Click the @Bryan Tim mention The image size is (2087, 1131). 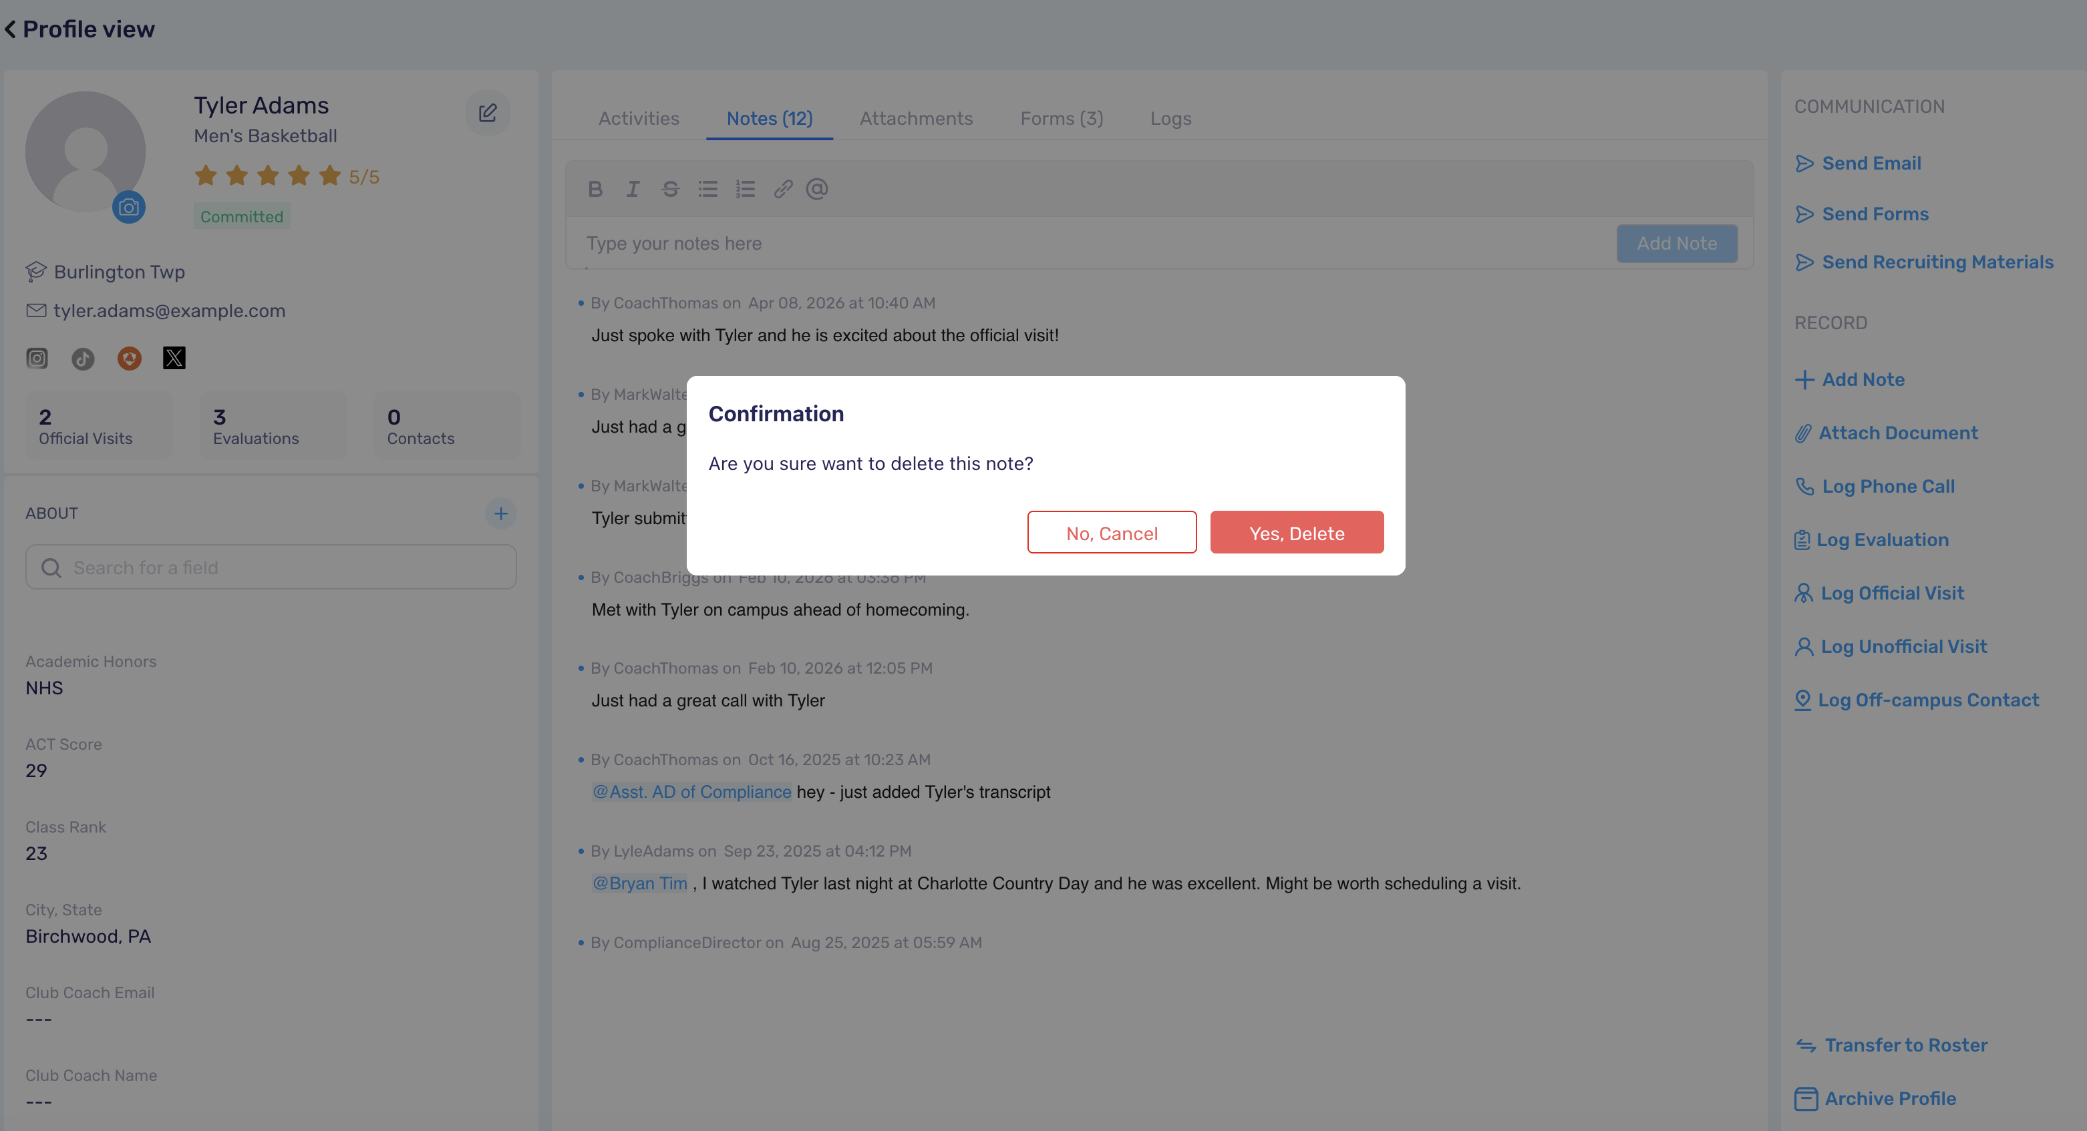pyautogui.click(x=639, y=883)
